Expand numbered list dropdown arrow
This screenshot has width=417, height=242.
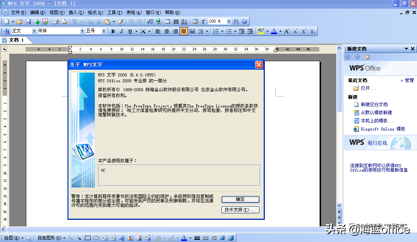(222, 32)
